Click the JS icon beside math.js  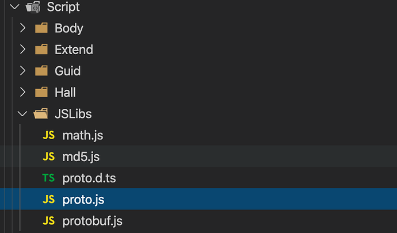[49, 136]
